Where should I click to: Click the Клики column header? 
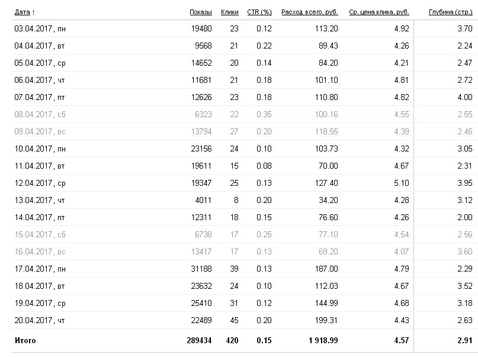tap(229, 12)
